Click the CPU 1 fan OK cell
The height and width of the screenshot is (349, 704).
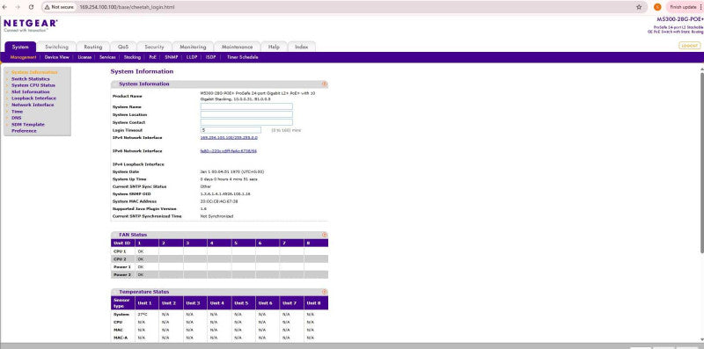click(146, 251)
